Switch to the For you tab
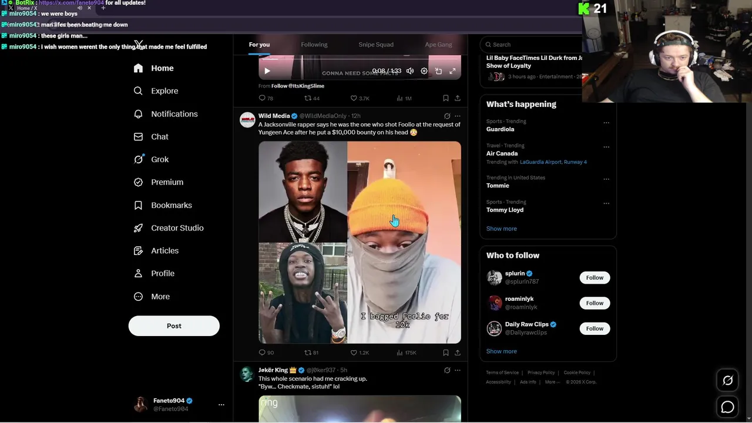This screenshot has height=423, width=752. pos(259,45)
